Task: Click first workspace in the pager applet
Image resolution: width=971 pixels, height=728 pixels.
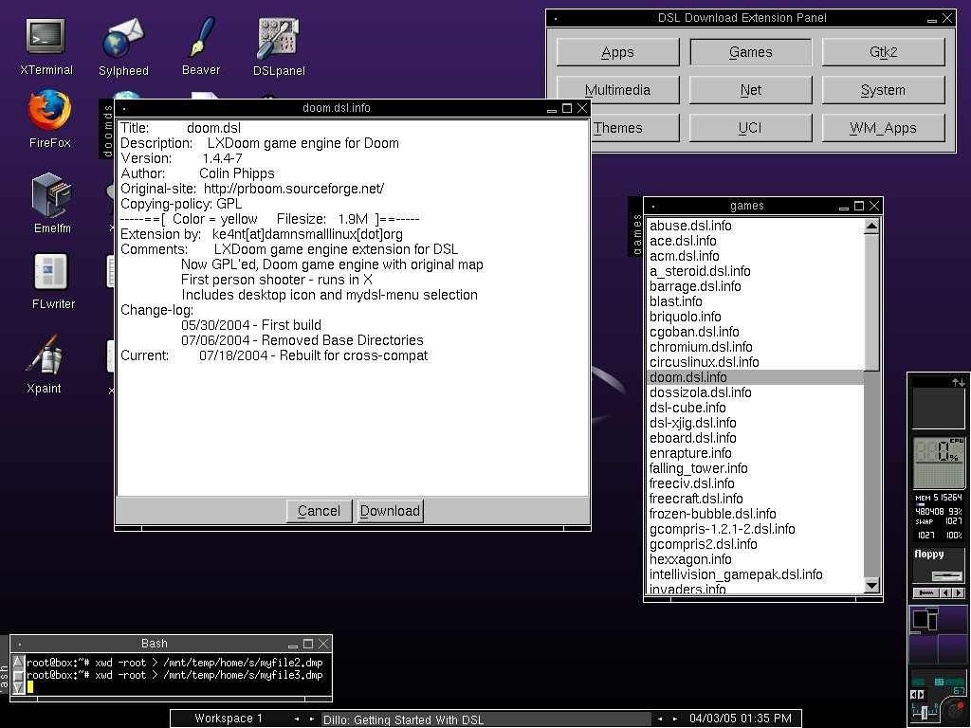Action: tap(924, 618)
